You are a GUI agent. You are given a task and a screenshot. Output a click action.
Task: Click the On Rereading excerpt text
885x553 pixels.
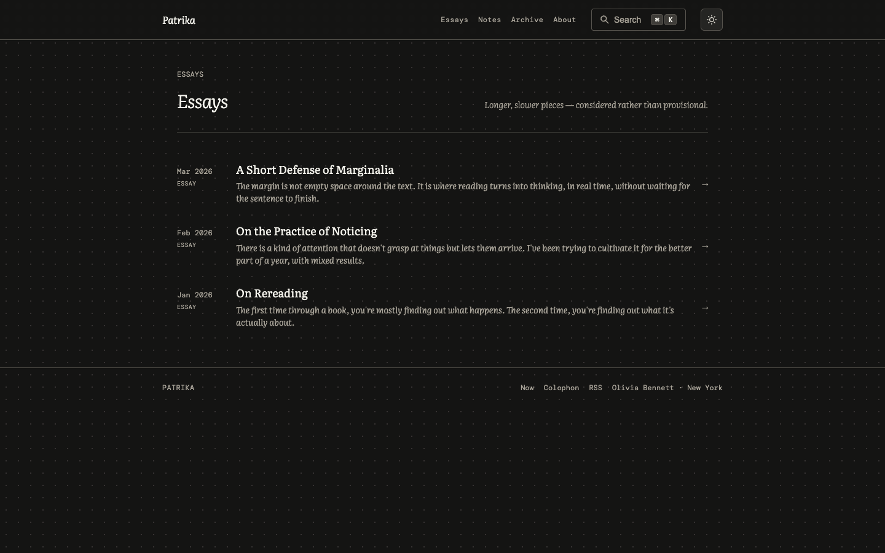[455, 316]
